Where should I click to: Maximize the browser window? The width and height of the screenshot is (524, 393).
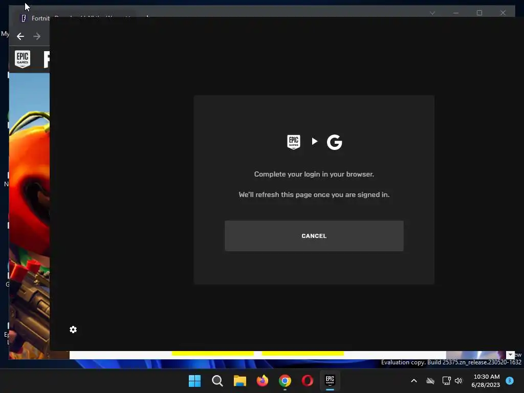(x=479, y=13)
